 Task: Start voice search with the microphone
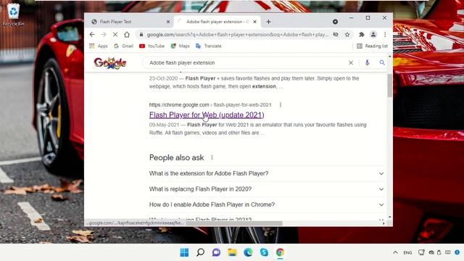pyautogui.click(x=368, y=63)
